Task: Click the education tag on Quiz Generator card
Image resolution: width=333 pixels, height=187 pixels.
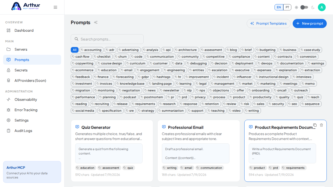Action: coord(86,168)
